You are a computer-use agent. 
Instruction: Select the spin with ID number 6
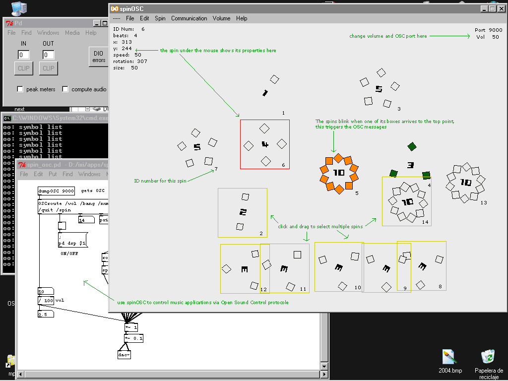tap(265, 144)
